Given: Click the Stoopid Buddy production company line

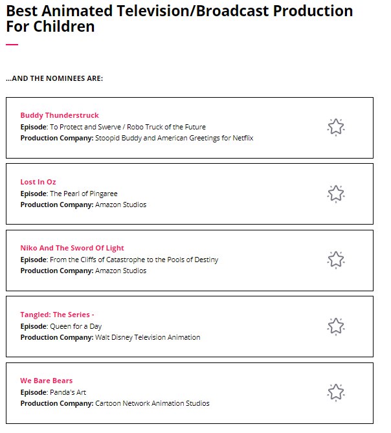Looking at the screenshot, I should [174, 138].
